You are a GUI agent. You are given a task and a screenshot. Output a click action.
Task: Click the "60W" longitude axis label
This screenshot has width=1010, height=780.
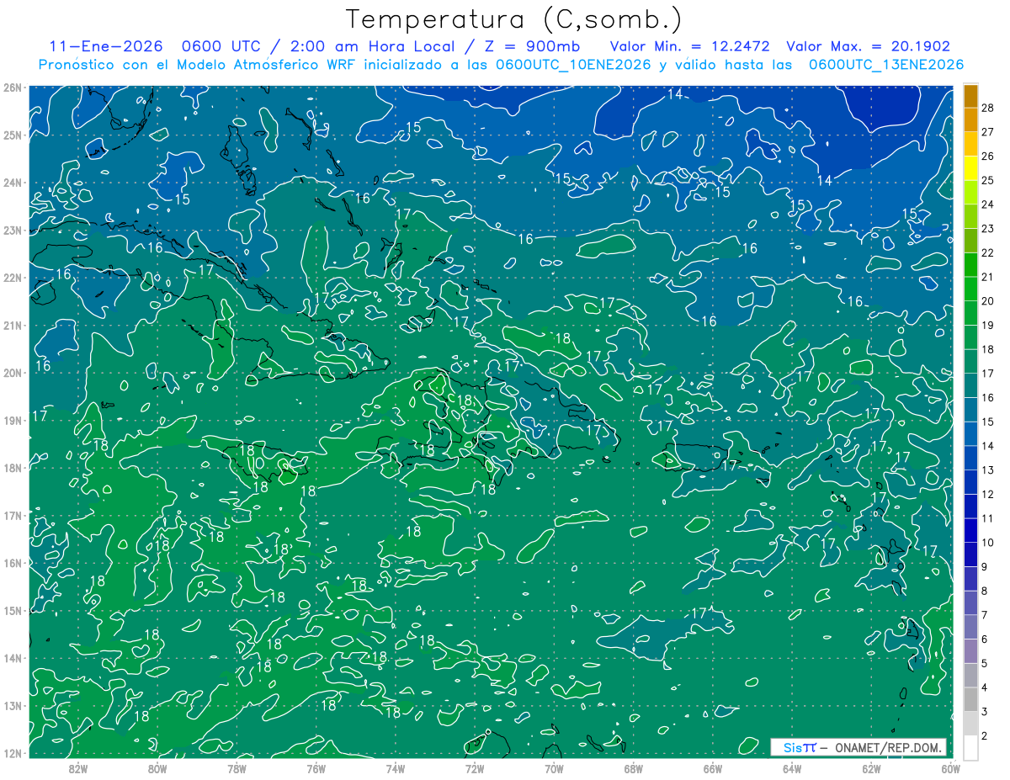pos(949,768)
